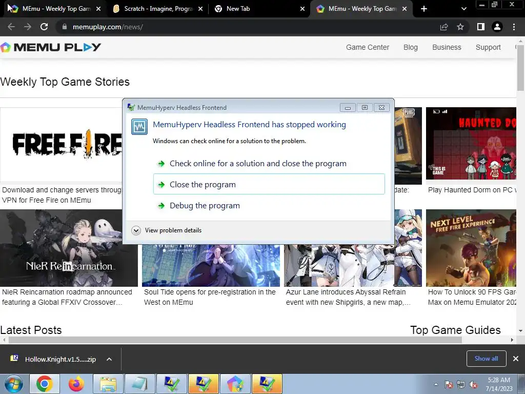525x394 pixels.
Task: Close the New Tab tab
Action: [302, 9]
